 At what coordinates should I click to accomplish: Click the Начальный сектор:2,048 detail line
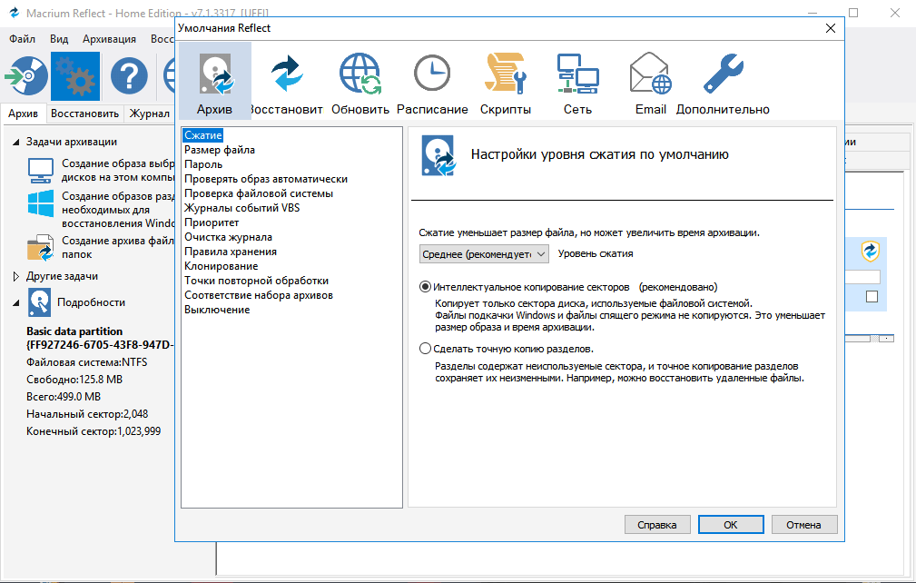tap(87, 414)
